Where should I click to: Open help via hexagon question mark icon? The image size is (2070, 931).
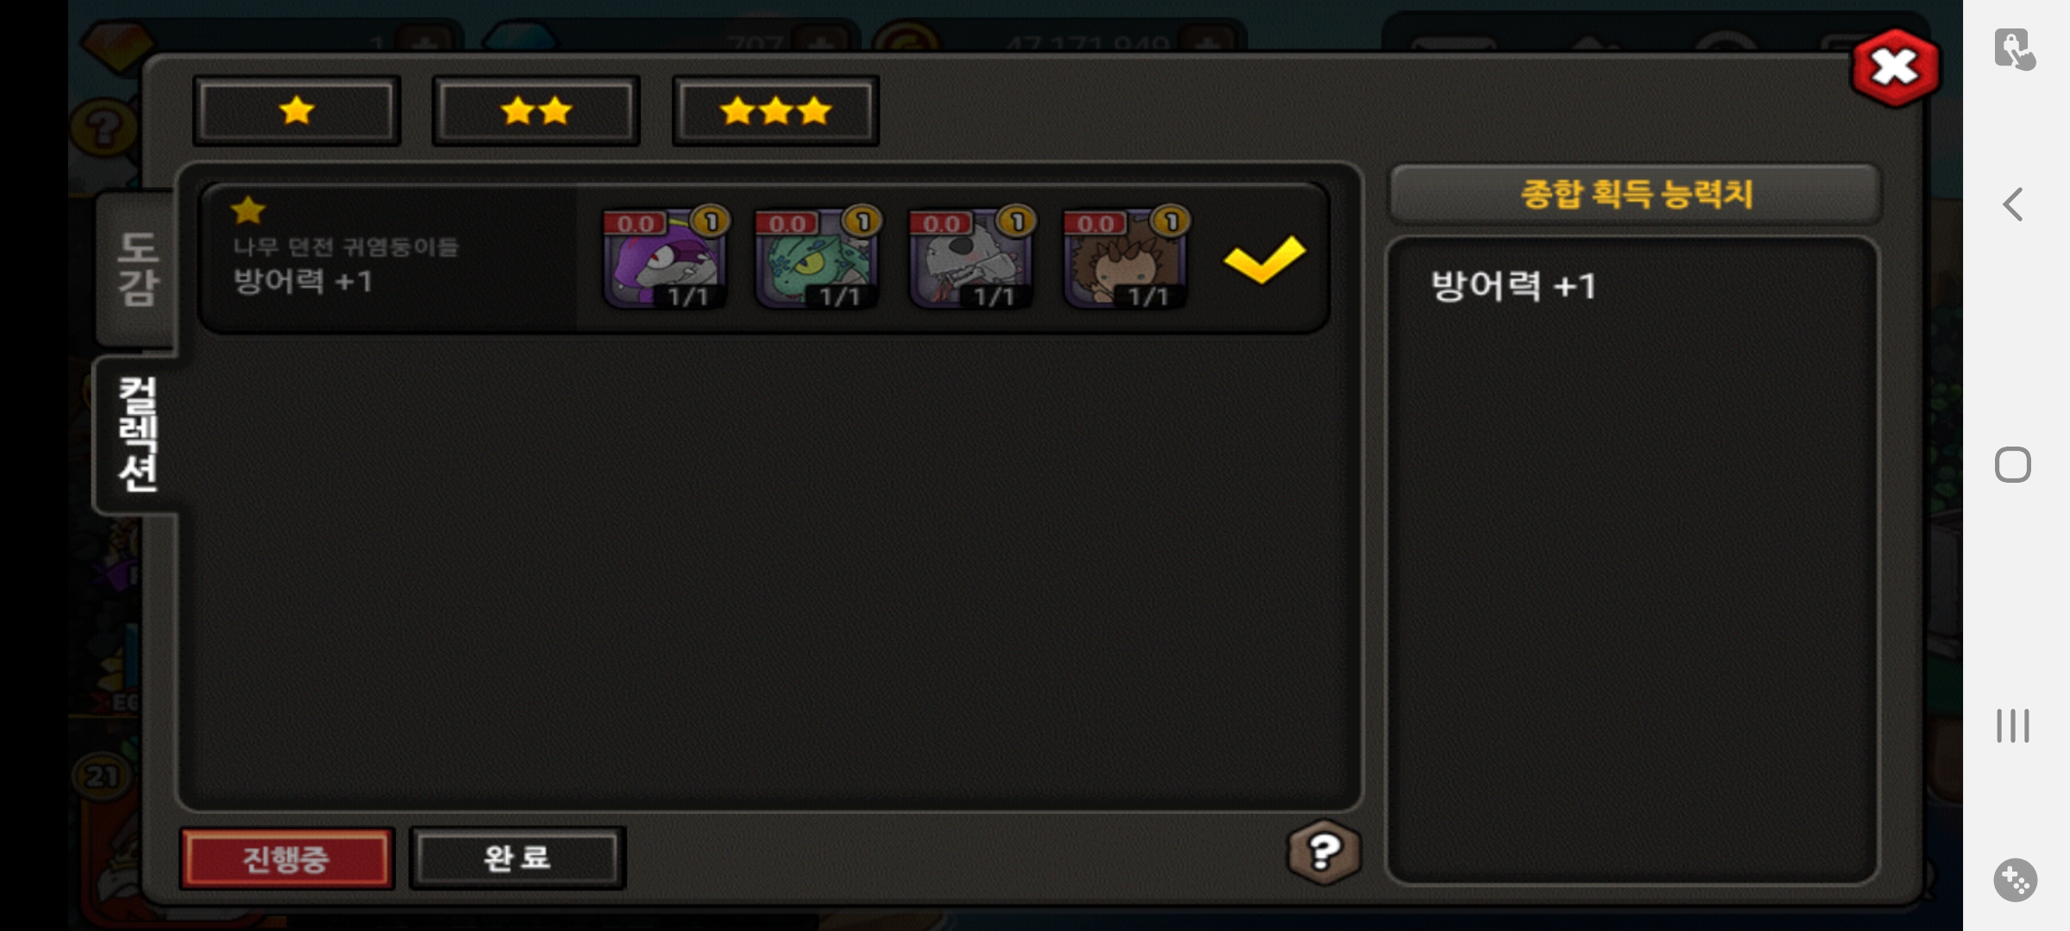[x=1324, y=852]
